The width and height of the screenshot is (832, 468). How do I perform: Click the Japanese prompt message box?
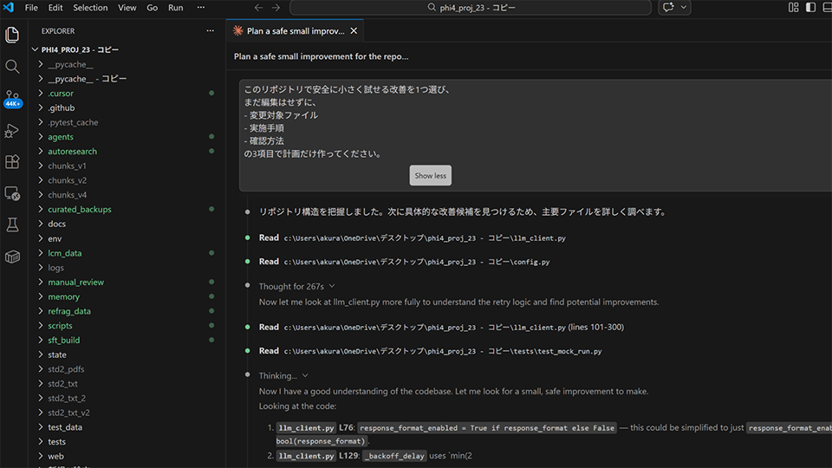coord(536,135)
